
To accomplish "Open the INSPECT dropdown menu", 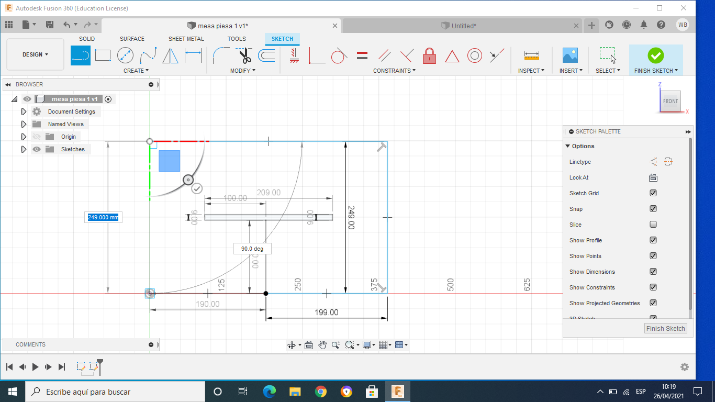I will click(x=531, y=71).
